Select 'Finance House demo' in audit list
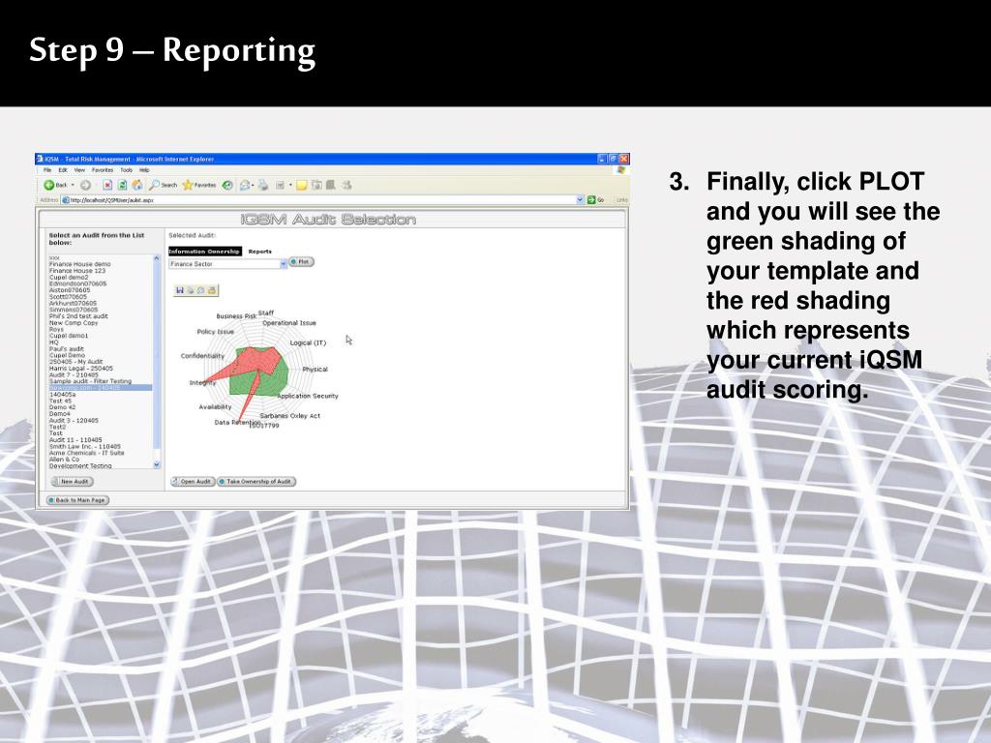The height and width of the screenshot is (743, 991). (x=79, y=264)
